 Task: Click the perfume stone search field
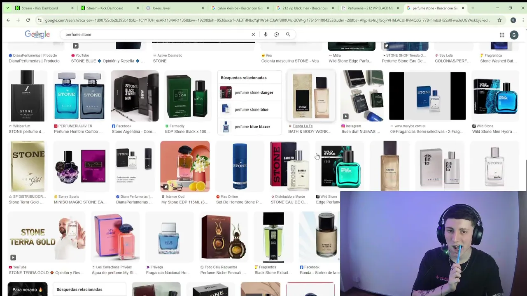(156, 35)
